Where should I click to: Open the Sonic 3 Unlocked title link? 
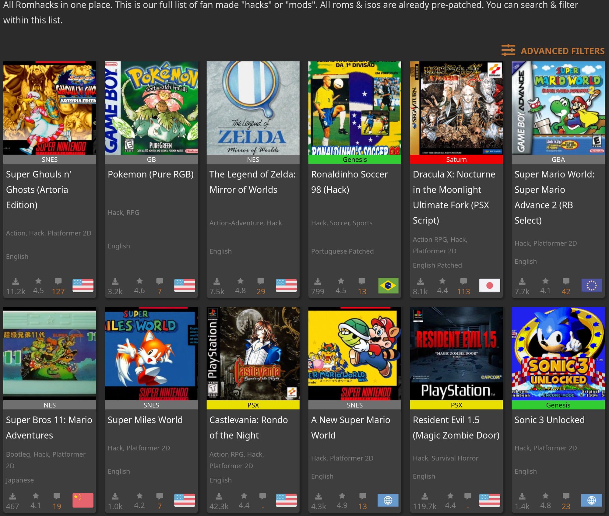click(550, 420)
